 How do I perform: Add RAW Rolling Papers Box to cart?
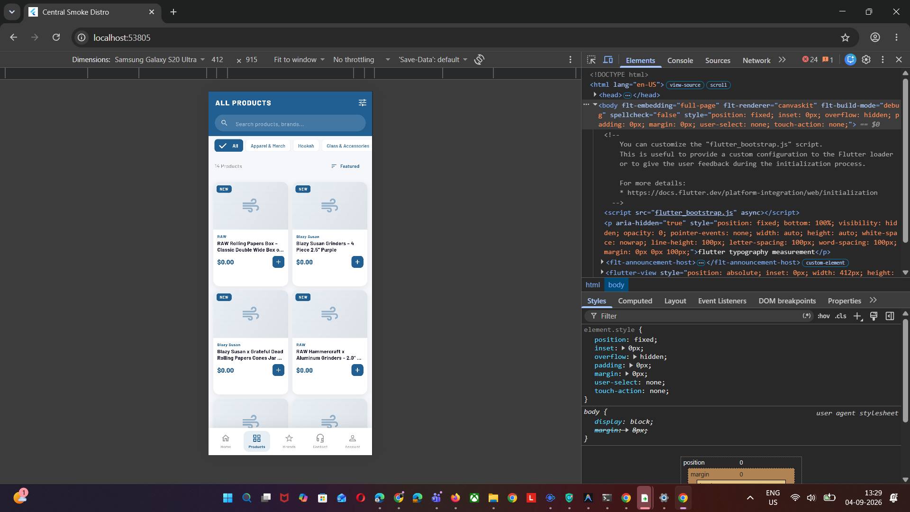click(x=278, y=262)
